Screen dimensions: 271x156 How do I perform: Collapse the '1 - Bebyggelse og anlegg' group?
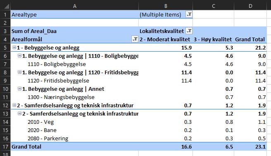(14, 47)
